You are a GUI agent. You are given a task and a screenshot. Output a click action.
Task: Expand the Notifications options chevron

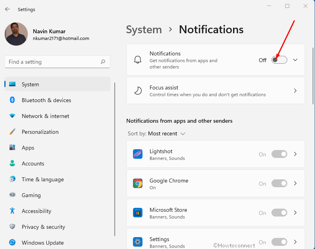click(295, 60)
